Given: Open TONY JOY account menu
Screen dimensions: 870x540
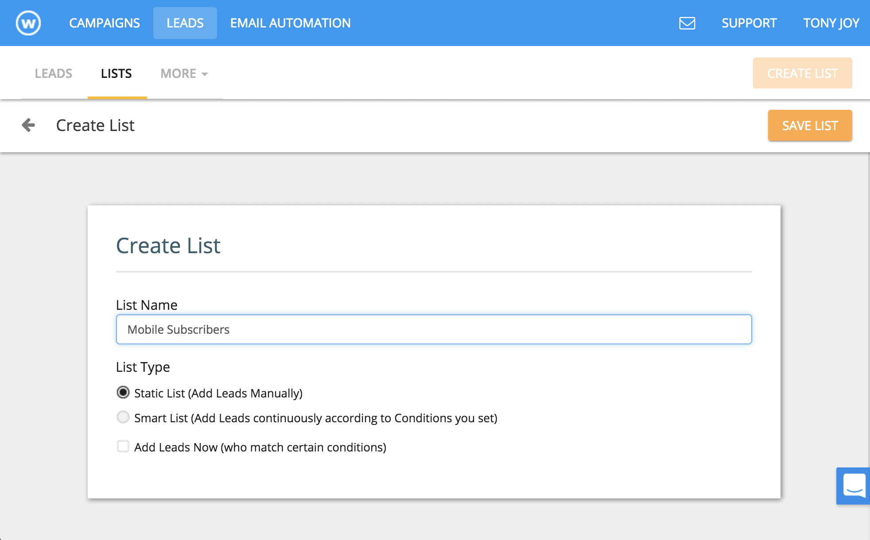Looking at the screenshot, I should [831, 23].
